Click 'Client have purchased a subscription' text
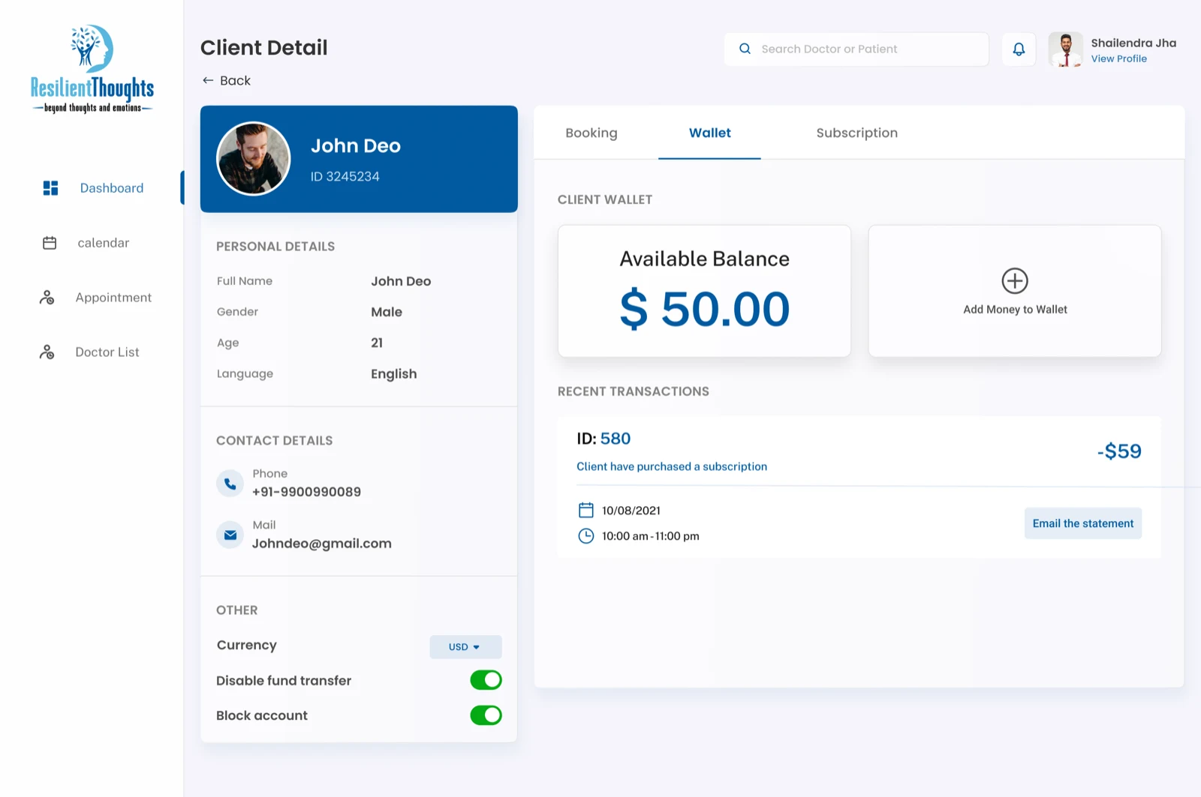The height and width of the screenshot is (797, 1201). (x=672, y=466)
